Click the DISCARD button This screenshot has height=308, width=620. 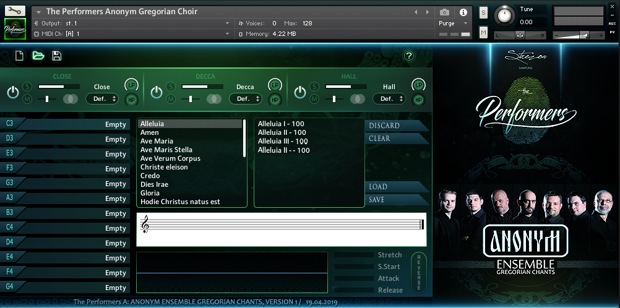pyautogui.click(x=397, y=126)
